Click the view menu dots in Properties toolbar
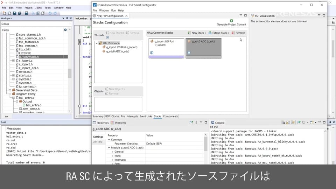Viewport: 336px width, 189px height. click(196, 122)
